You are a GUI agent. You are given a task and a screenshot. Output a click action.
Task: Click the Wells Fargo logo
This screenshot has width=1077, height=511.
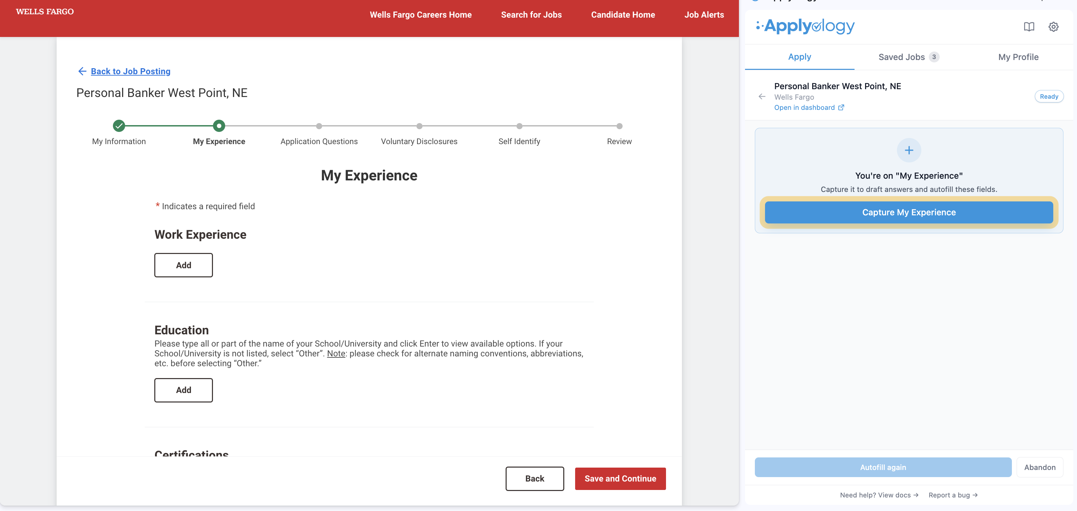[x=45, y=12]
